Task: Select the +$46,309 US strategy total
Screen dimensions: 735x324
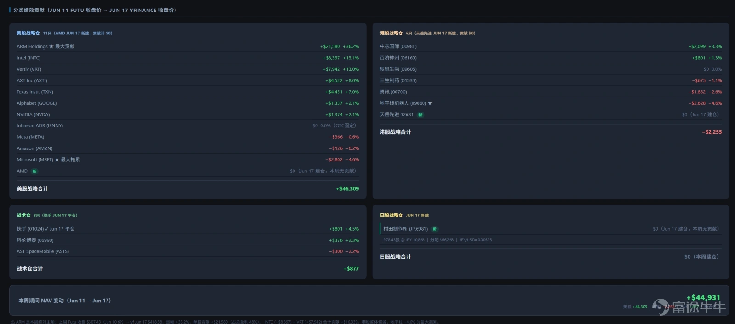Action: [347, 189]
